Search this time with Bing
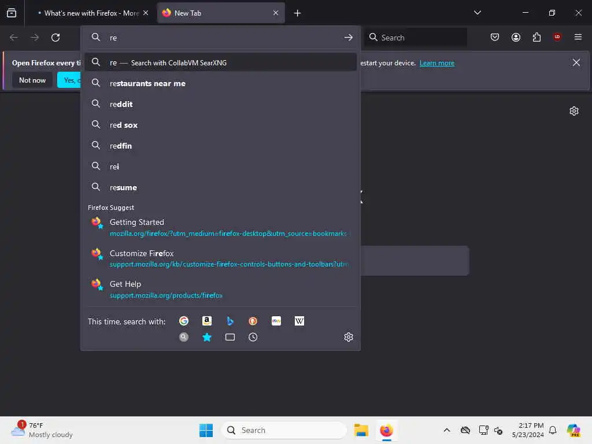This screenshot has height=444, width=592. click(x=230, y=321)
